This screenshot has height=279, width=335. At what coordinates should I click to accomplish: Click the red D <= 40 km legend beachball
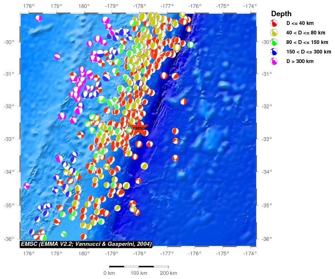tap(274, 23)
